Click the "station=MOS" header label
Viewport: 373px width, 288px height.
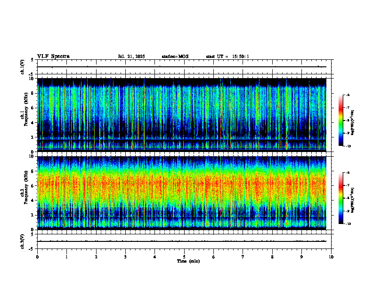[x=175, y=56]
